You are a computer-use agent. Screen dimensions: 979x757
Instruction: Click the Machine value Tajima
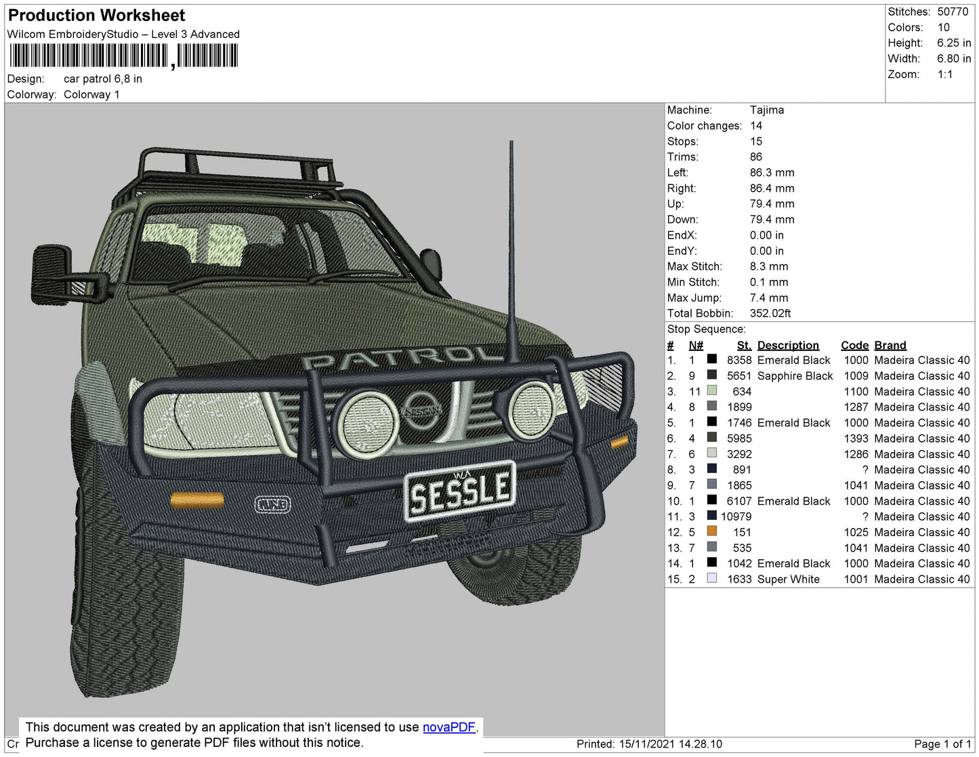point(767,110)
